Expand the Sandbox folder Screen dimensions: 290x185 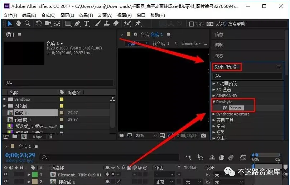point(5,99)
